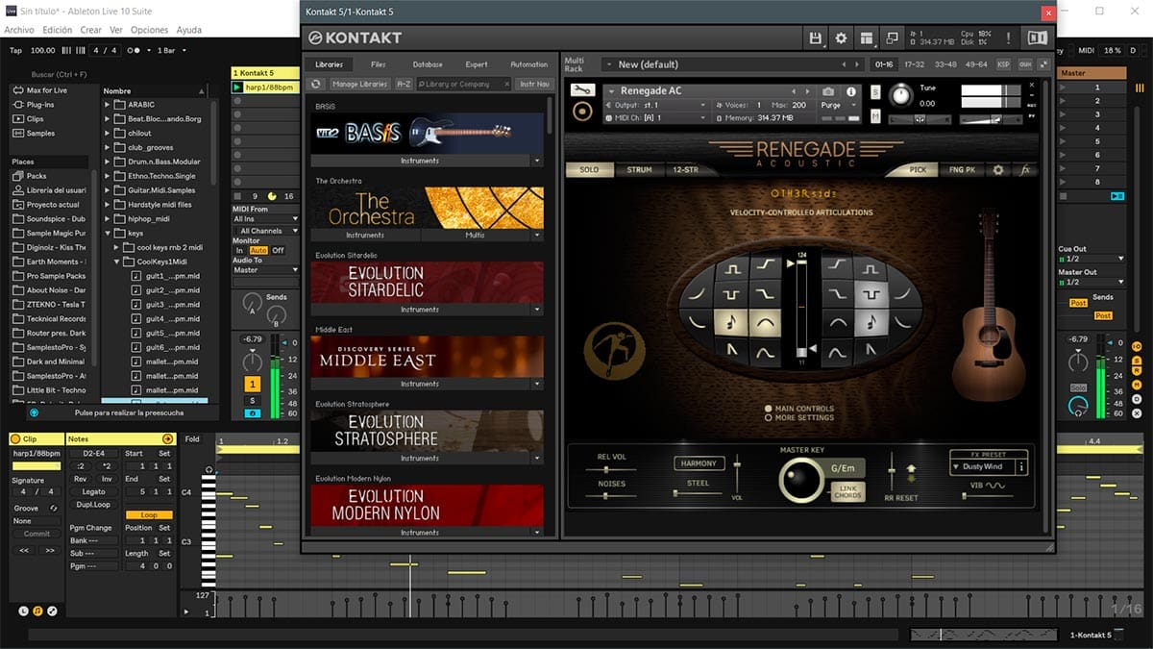Open Archivo menu in Ableton

[x=19, y=30]
